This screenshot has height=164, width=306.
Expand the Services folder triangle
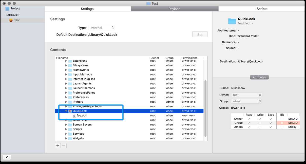coord(66,134)
